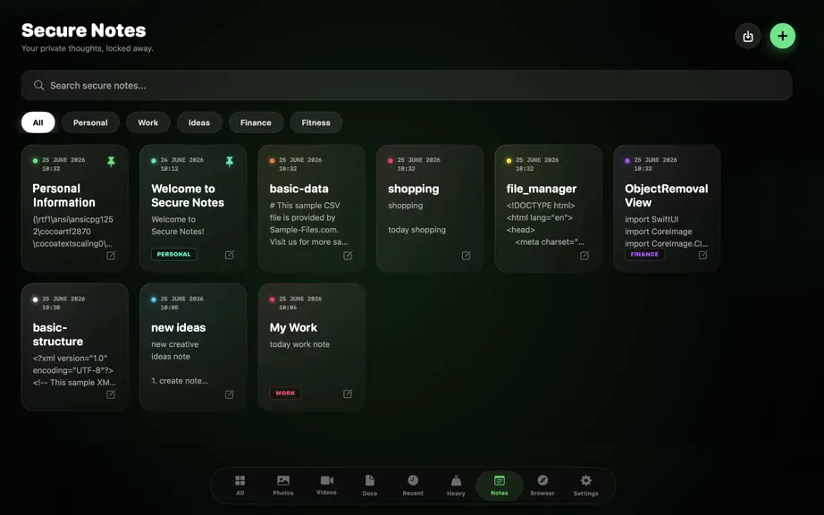Open the basic-data note title
The width and height of the screenshot is (824, 515).
tap(299, 189)
